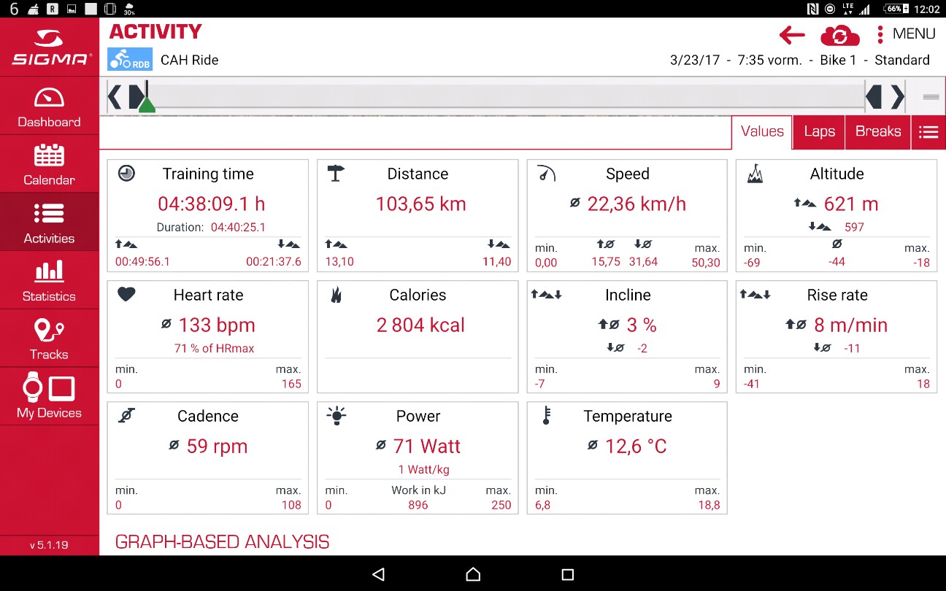Select the average temperature 12,6 °C
Viewport: 946px width, 591px height.
[x=636, y=446]
